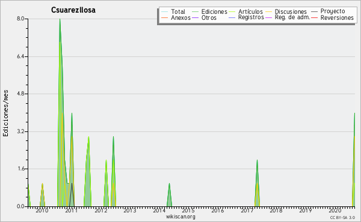Click the 2014 data peak
361x222 pixels.
169,194
